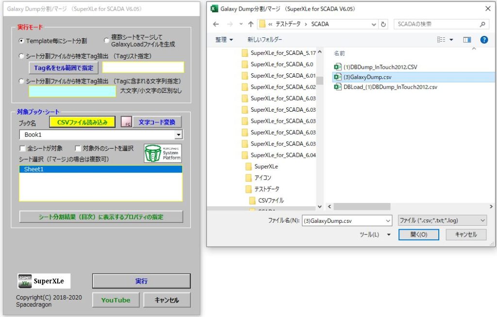The width and height of the screenshot is (497, 317).
Task: Click キャンセル in the file dialog
Action: tap(466, 234)
